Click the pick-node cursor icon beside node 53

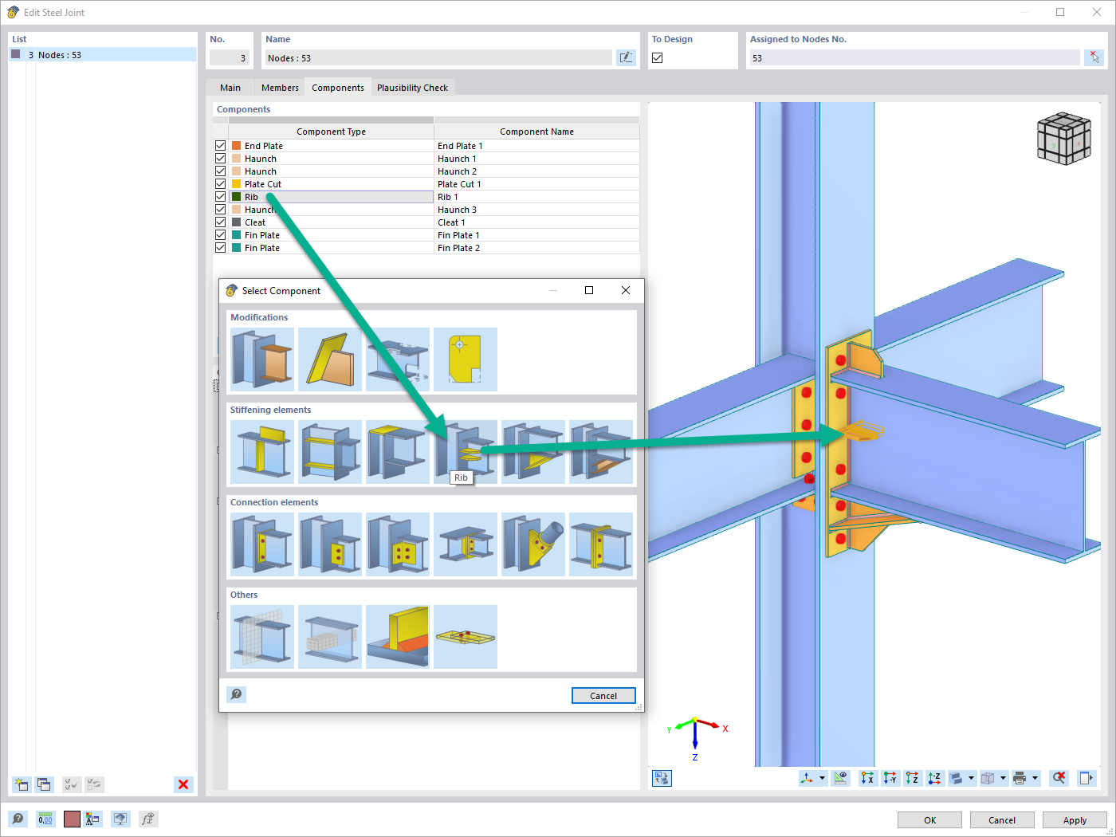point(1094,57)
